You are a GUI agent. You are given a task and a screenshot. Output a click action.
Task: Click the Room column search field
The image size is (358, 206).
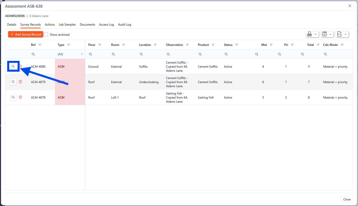click(x=123, y=54)
